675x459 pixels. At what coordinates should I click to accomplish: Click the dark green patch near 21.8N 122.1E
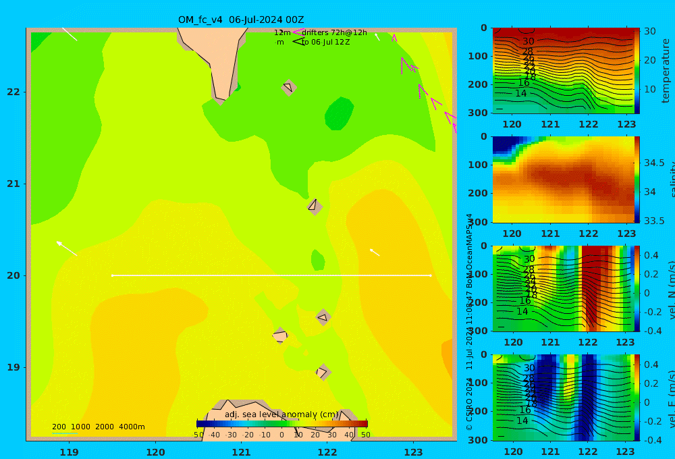click(340, 113)
